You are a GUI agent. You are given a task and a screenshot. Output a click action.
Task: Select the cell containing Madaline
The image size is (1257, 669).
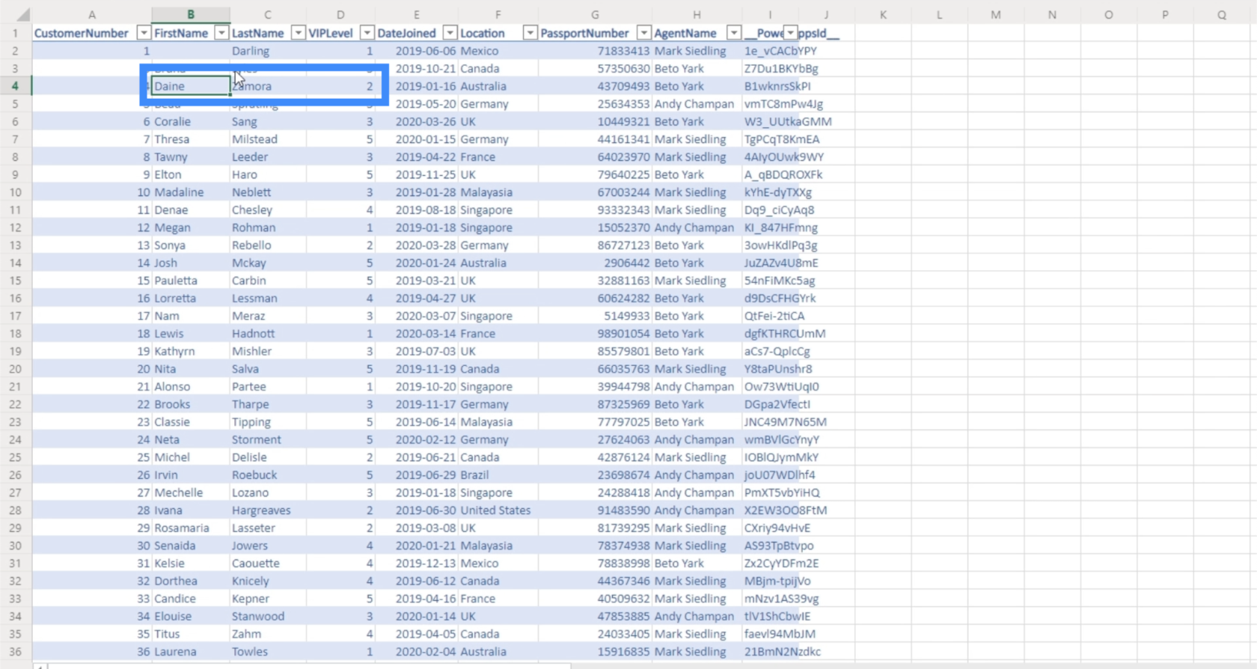[x=191, y=192]
